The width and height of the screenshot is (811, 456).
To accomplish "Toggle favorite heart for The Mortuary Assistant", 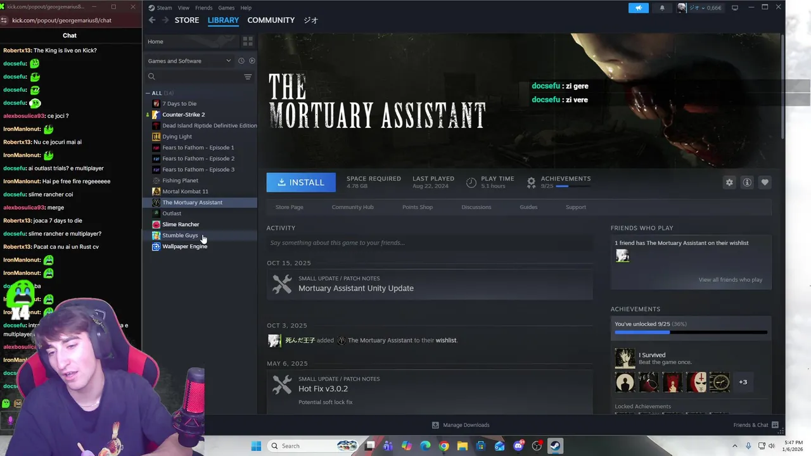I will tap(765, 182).
